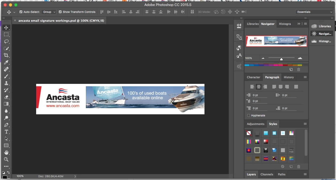Switch to the Channels tab
The width and height of the screenshot is (336, 180).
click(x=267, y=174)
